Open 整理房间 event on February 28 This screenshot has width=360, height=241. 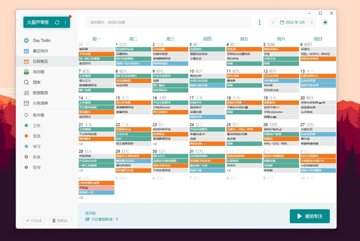(96, 63)
